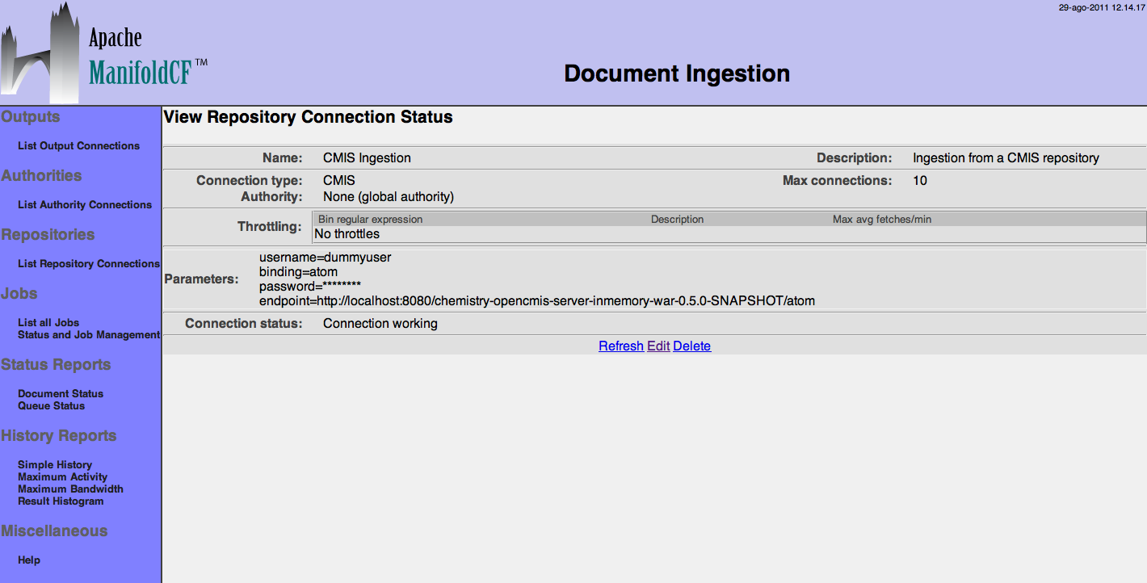This screenshot has height=583, width=1147.
Task: Edit the CMIS Ingestion connection
Action: point(658,346)
